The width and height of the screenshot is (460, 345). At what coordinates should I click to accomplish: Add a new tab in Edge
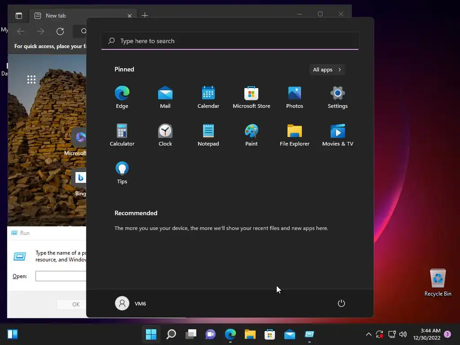(x=145, y=15)
